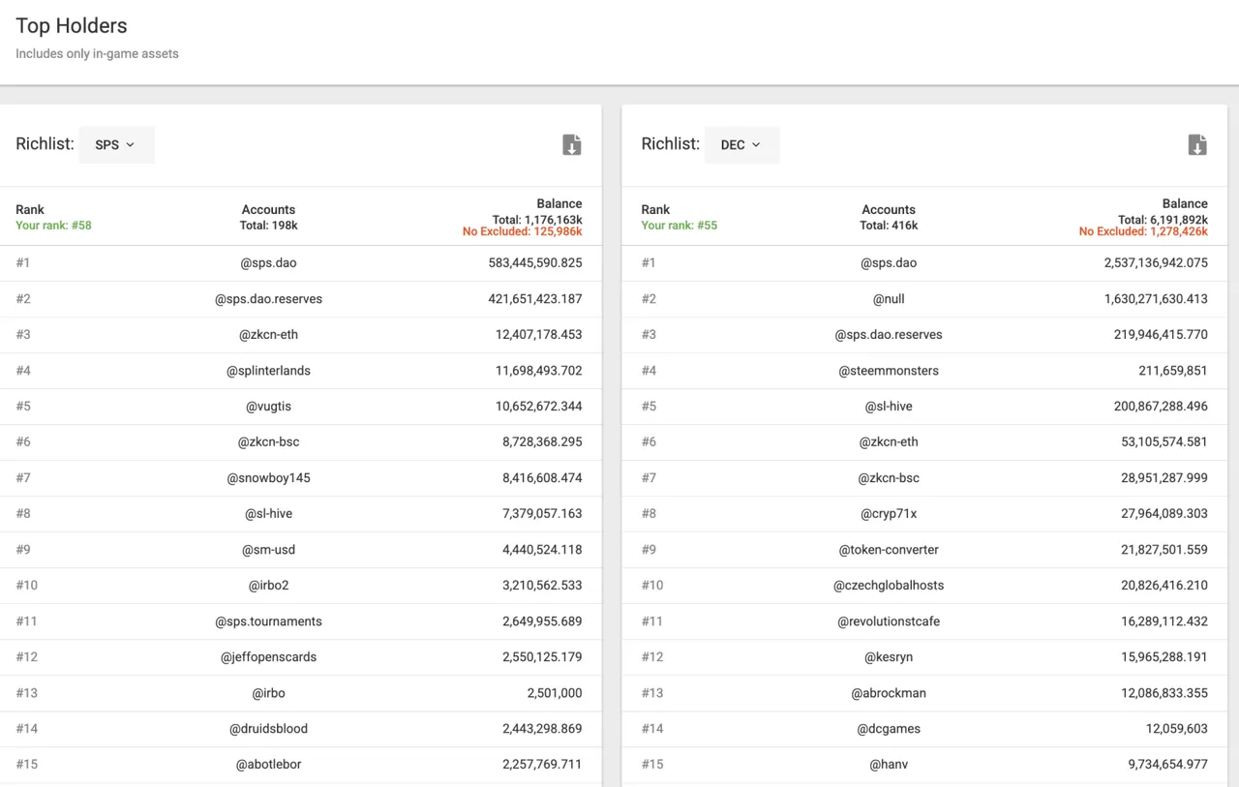Select @sps.tournaments account row
The image size is (1239, 787).
pyautogui.click(x=300, y=621)
